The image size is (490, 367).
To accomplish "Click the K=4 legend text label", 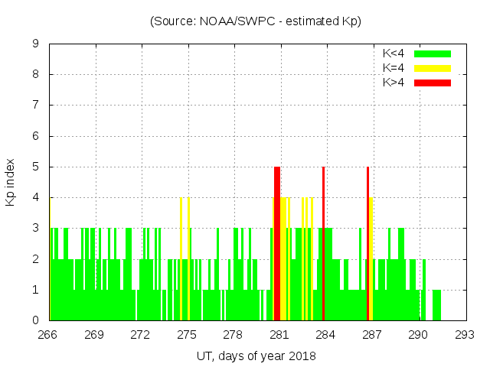I will [394, 68].
